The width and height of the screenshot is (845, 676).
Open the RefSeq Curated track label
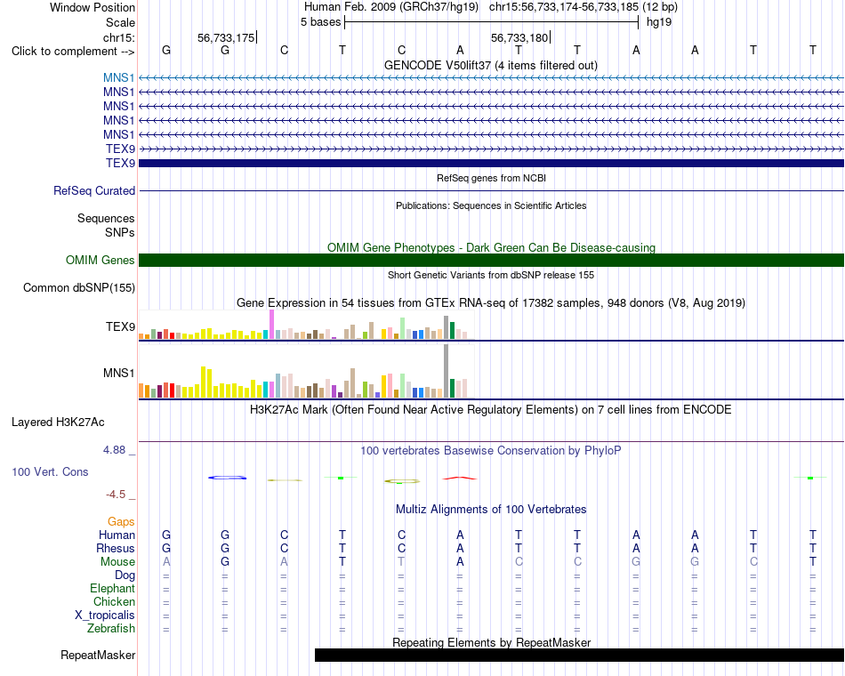click(94, 191)
